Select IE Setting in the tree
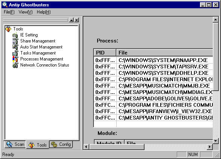Screen dimensions: 221x159 click(29, 35)
